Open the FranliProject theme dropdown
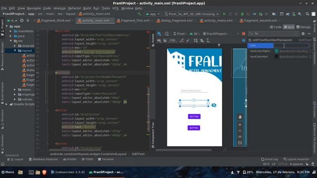 (216, 34)
